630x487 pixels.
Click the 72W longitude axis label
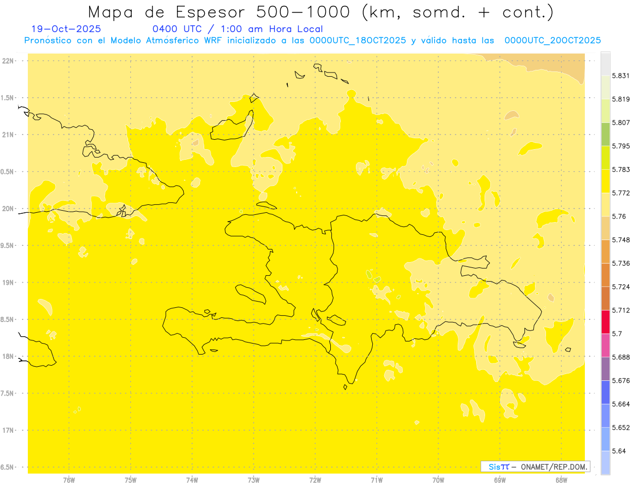[315, 480]
